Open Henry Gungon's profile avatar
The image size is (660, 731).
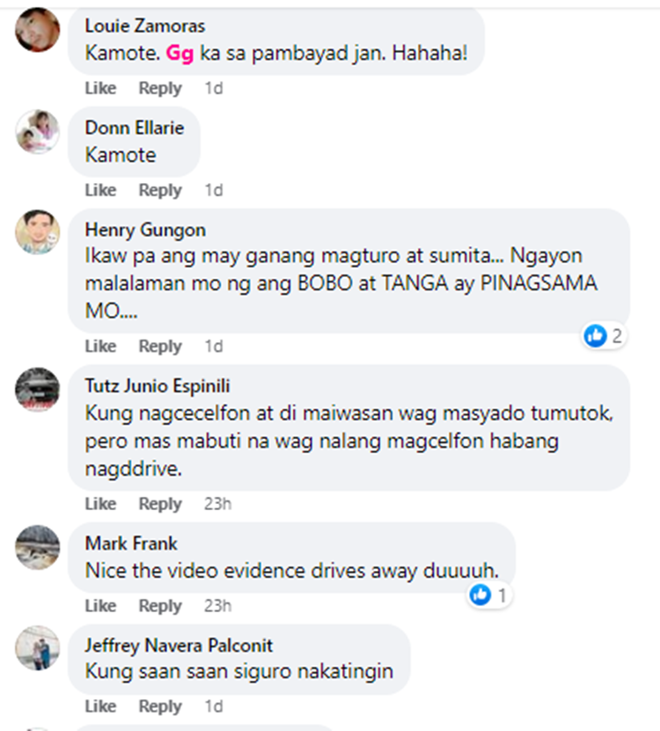[37, 231]
